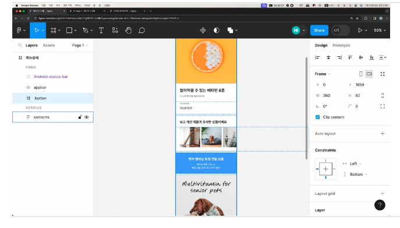400x228 pixels.
Task: Align right icon in Design panel
Action: click(x=339, y=57)
